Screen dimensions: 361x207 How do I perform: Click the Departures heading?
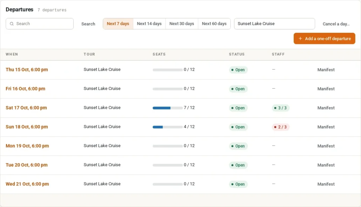tap(20, 10)
